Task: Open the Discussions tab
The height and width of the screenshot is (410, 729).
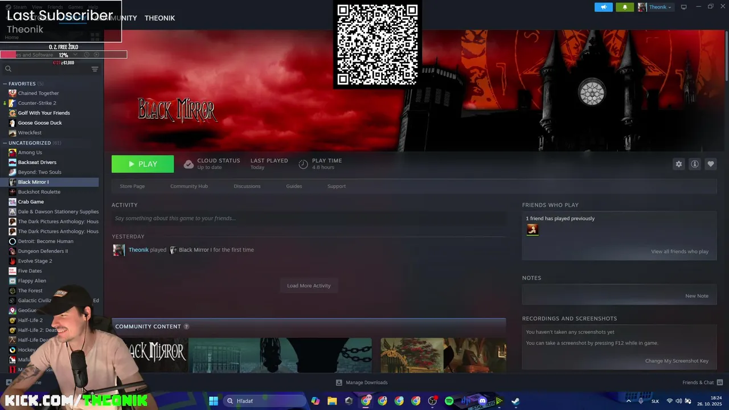Action: click(x=247, y=186)
